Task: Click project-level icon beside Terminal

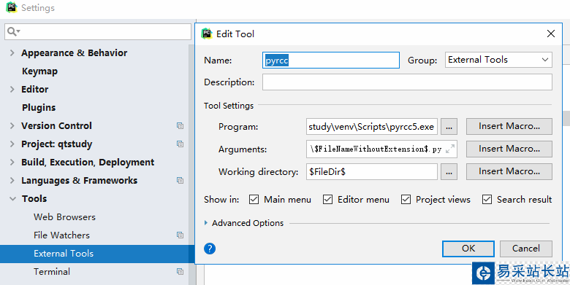Action: point(180,272)
